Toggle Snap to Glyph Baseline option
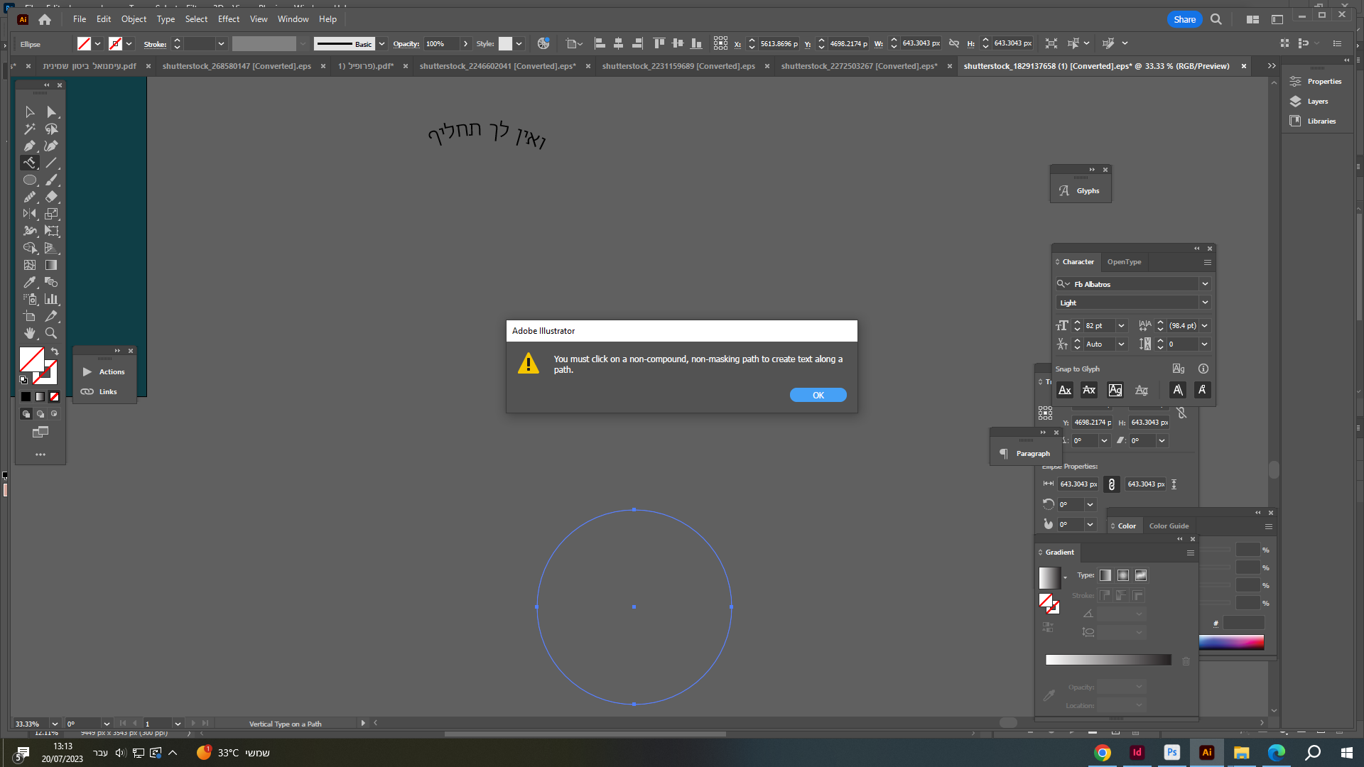Viewport: 1364px width, 767px height. pyautogui.click(x=1065, y=390)
